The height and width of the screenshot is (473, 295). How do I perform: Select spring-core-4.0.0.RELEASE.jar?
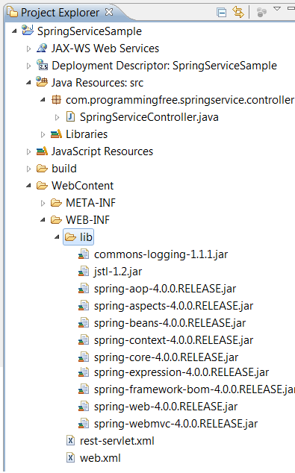[x=166, y=358]
